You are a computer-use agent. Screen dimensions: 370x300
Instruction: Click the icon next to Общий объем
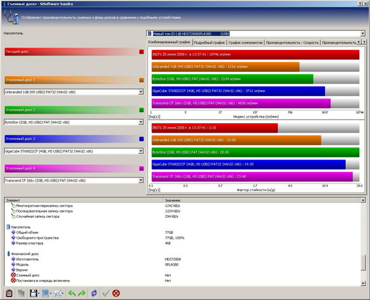[x=13, y=232]
